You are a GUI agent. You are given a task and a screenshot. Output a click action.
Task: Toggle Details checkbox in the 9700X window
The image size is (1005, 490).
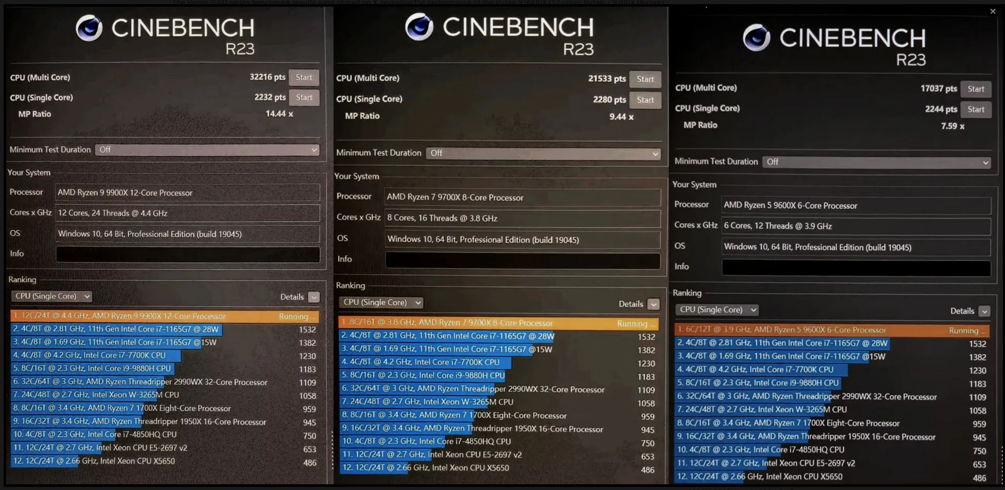tap(654, 304)
